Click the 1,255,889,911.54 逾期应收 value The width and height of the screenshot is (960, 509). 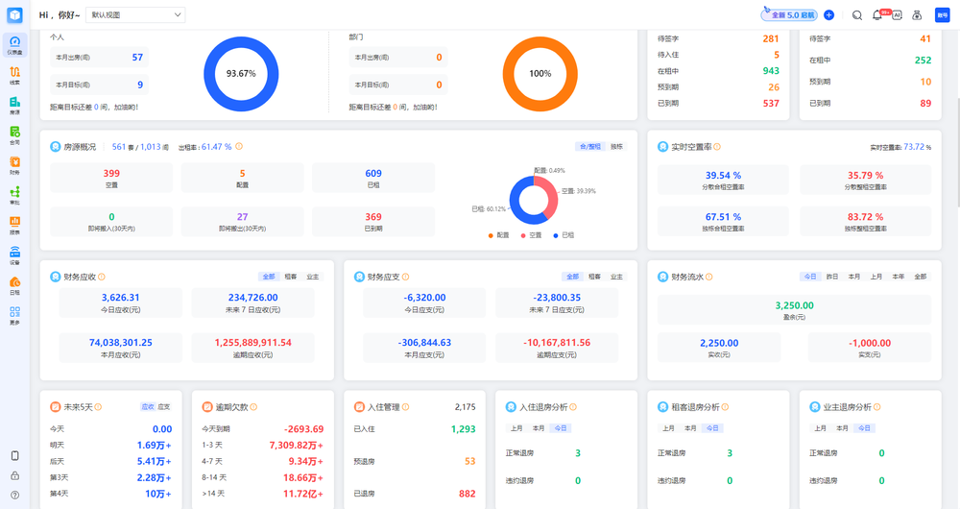pos(252,343)
